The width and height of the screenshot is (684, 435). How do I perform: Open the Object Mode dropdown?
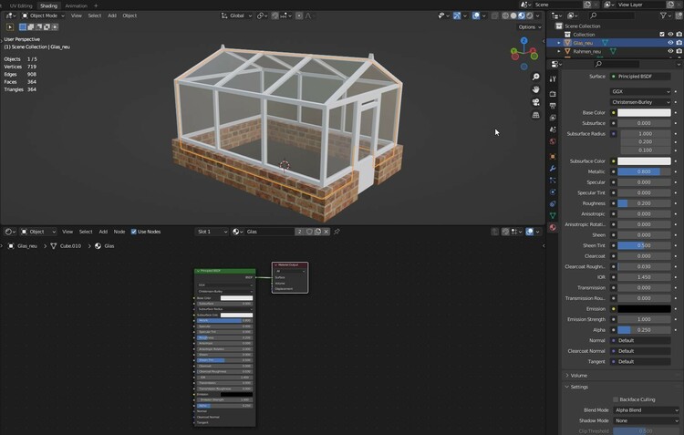[43, 16]
